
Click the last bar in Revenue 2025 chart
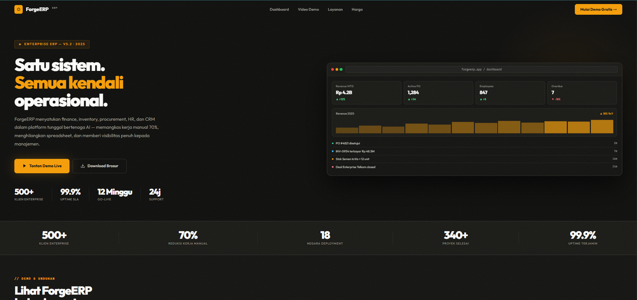602,127
